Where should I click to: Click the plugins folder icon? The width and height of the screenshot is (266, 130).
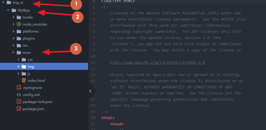coord(19,38)
